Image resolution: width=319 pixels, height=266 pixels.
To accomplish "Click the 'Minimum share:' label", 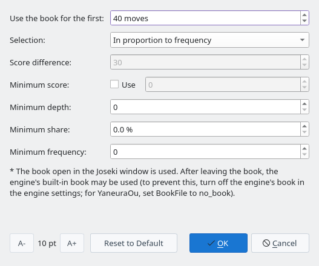I will coord(40,129).
